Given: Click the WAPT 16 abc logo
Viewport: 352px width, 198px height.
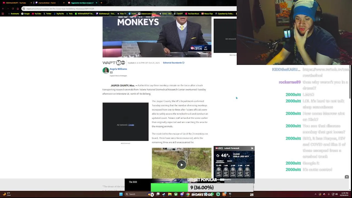Looking at the screenshot, I should (114, 63).
